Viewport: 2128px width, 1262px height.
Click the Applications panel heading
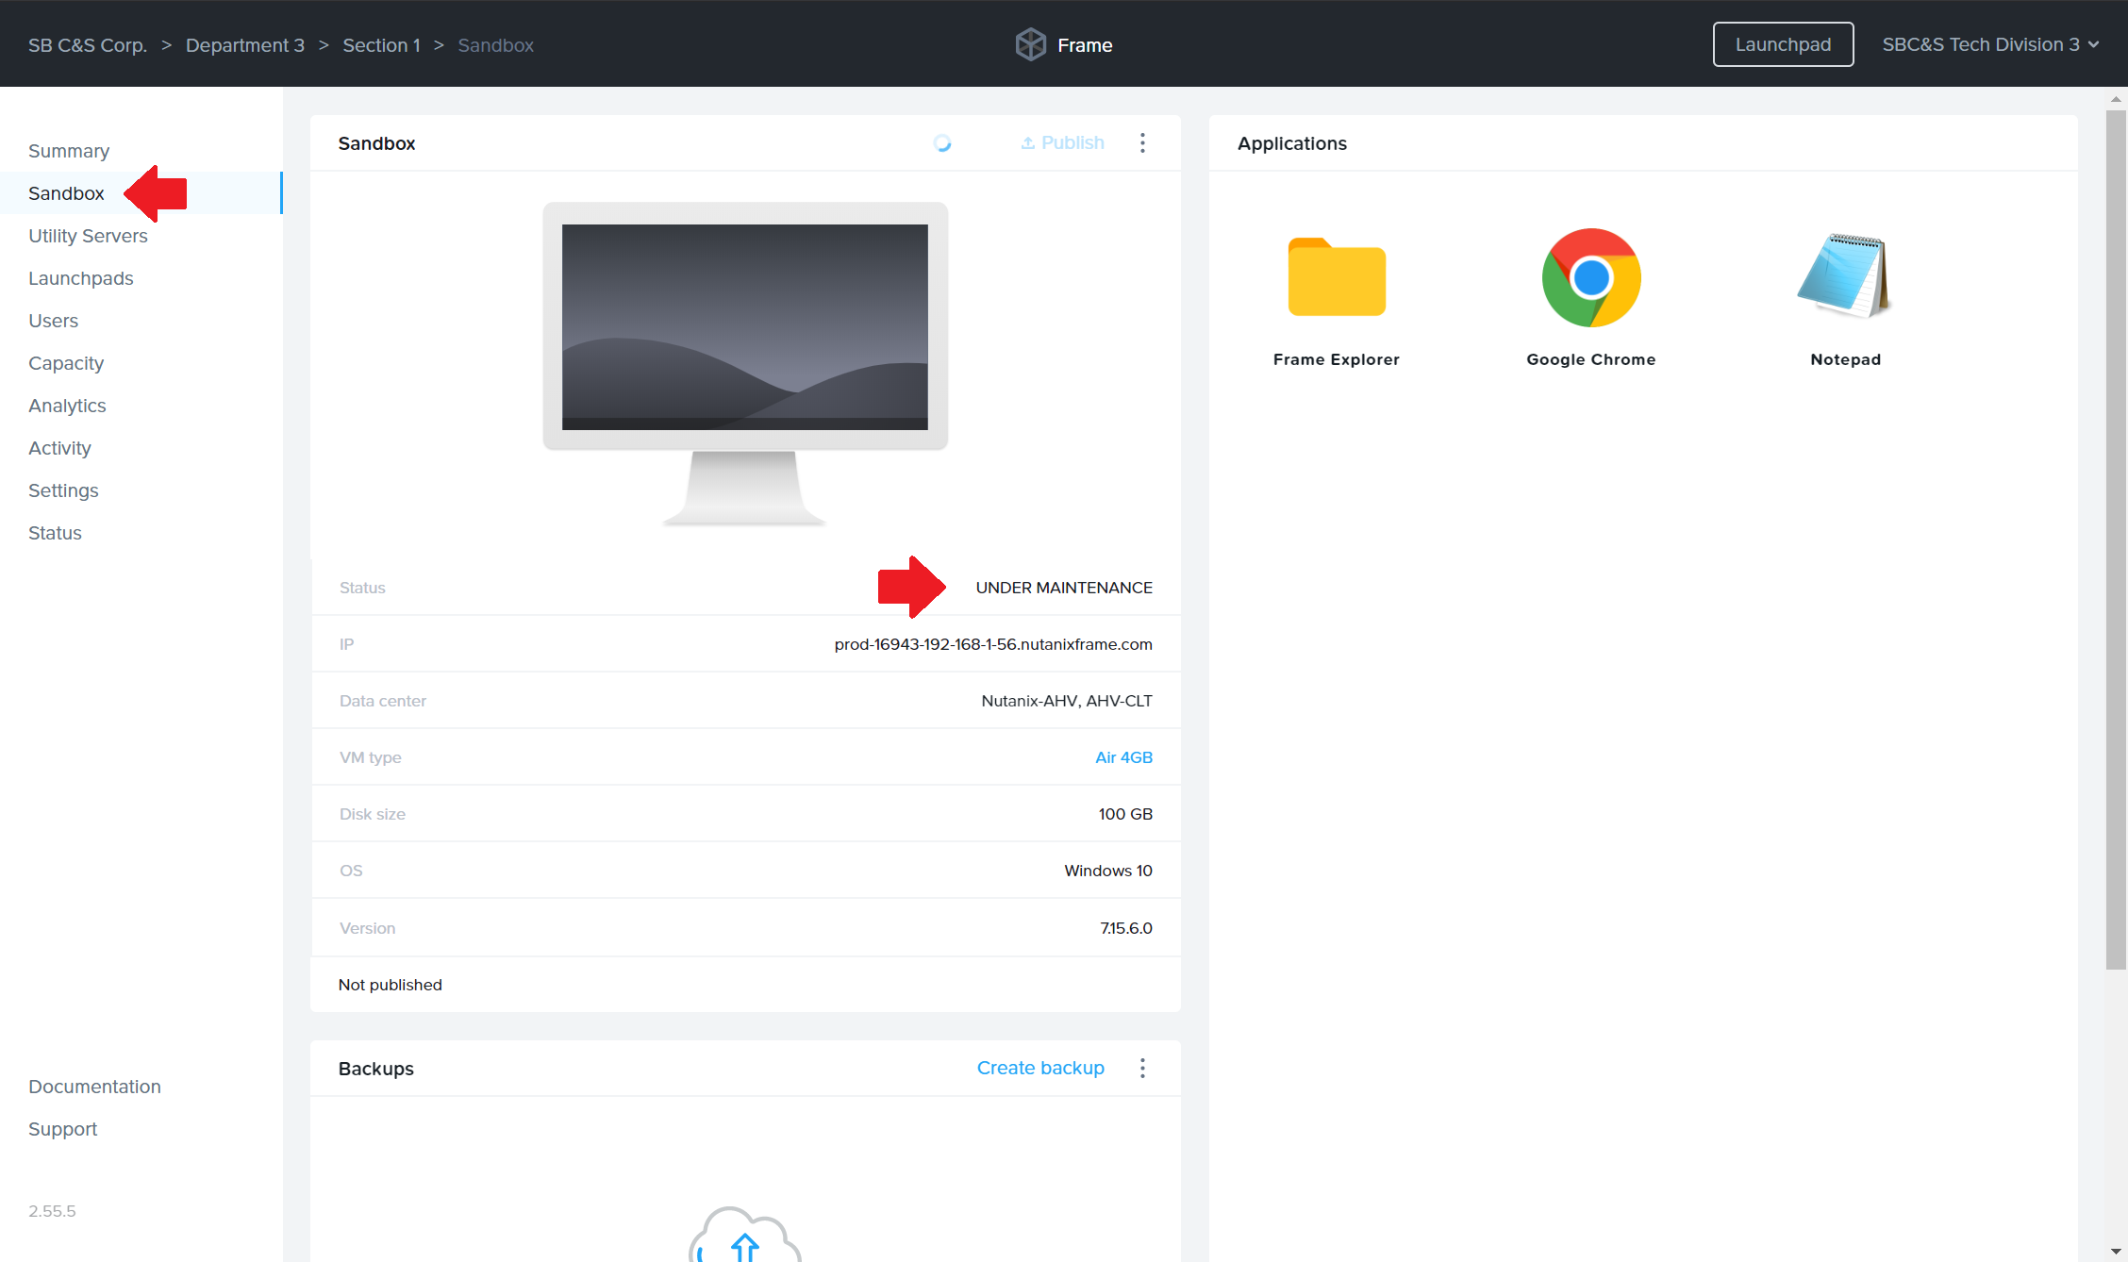pos(1292,143)
